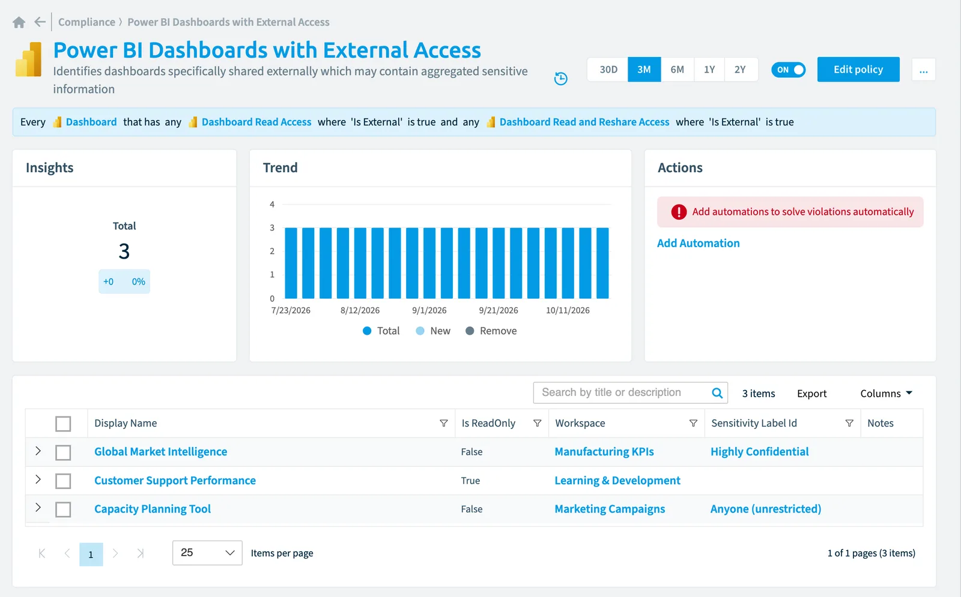Go to previous page of results
Viewport: 961px width, 597px height.
[67, 553]
